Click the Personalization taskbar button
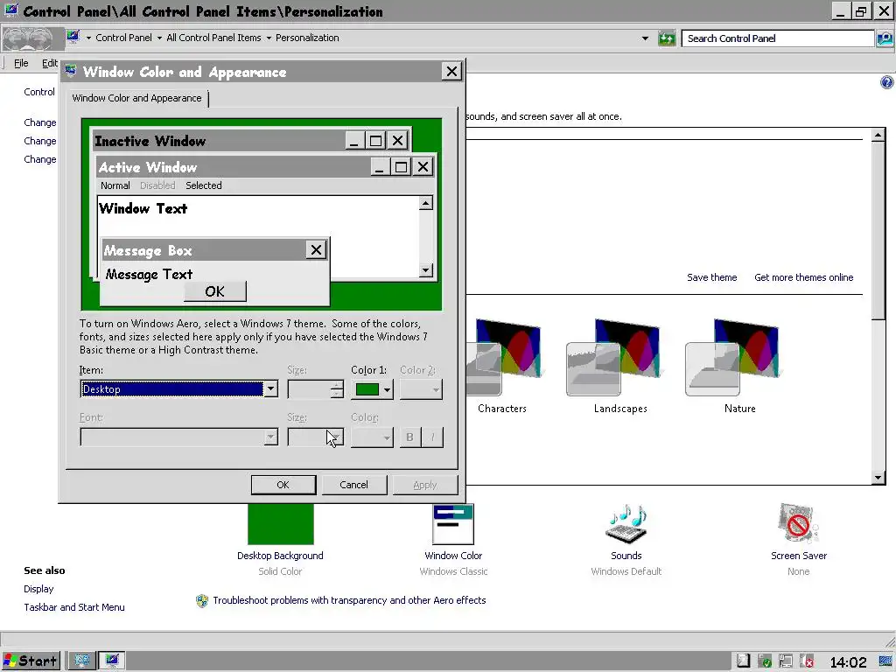 click(x=112, y=661)
